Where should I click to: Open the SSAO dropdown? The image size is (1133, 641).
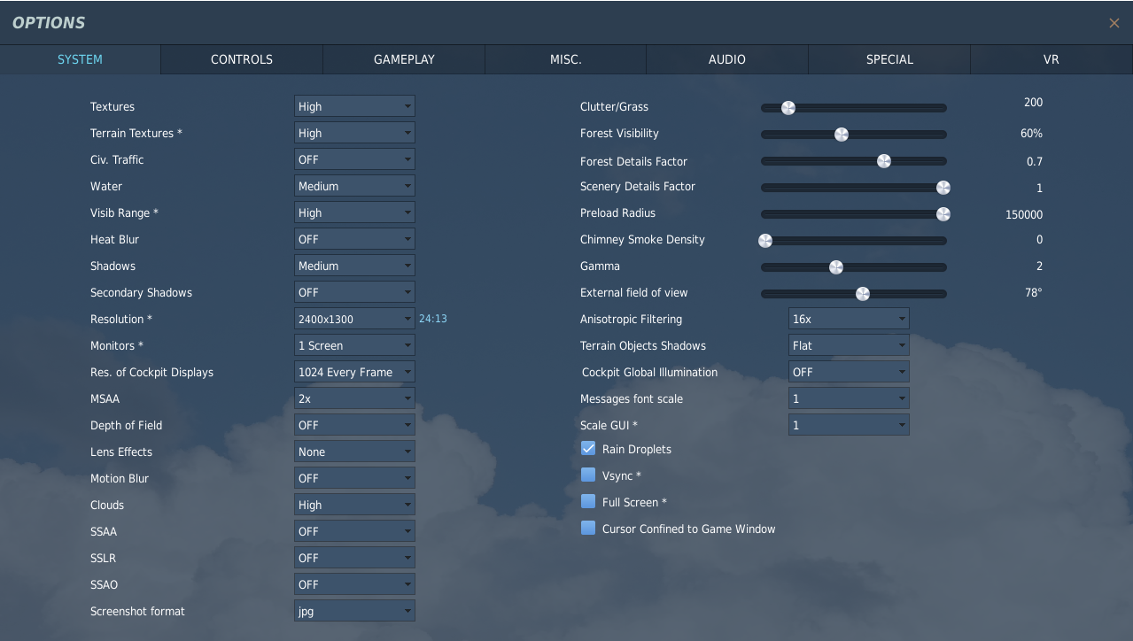click(x=354, y=584)
